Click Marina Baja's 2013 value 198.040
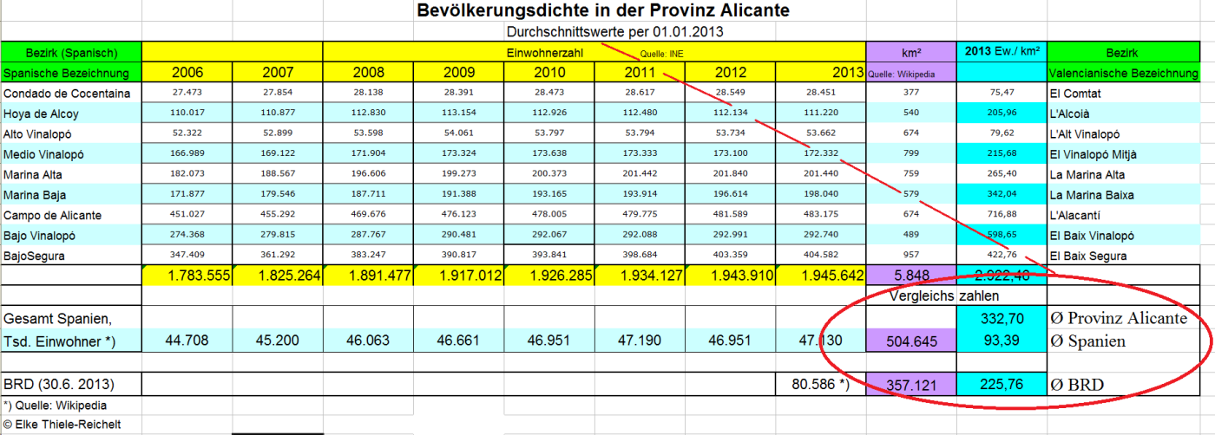 point(820,195)
